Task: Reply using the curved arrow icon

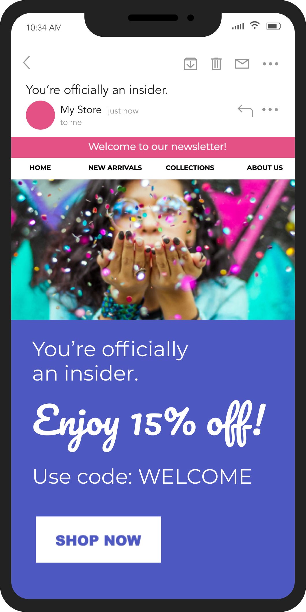Action: 245,110
